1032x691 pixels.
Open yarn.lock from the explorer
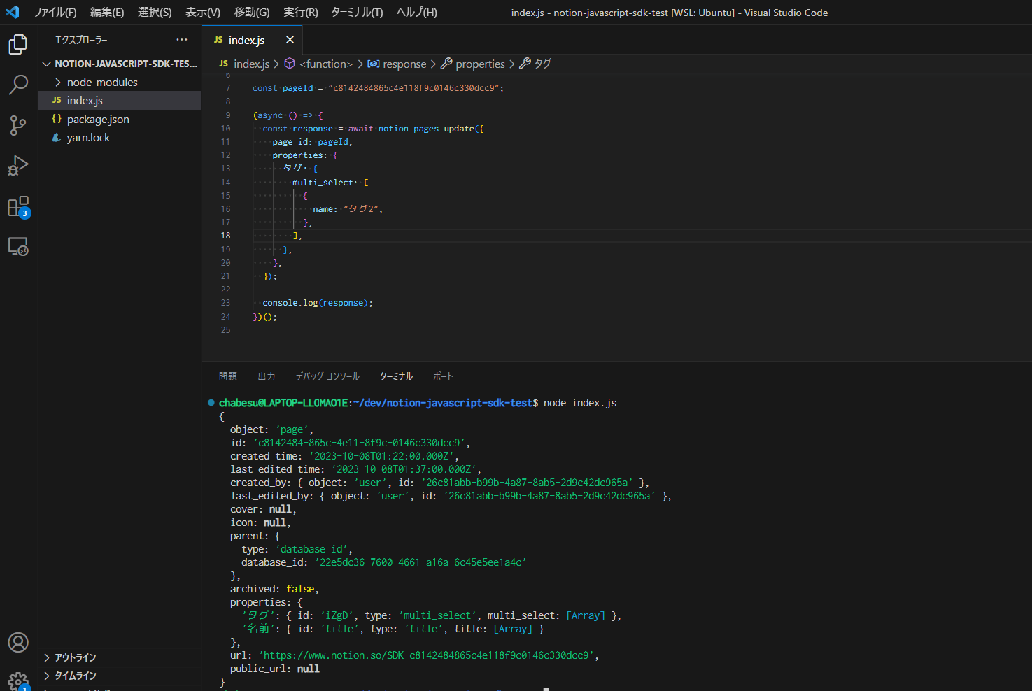pos(120,137)
